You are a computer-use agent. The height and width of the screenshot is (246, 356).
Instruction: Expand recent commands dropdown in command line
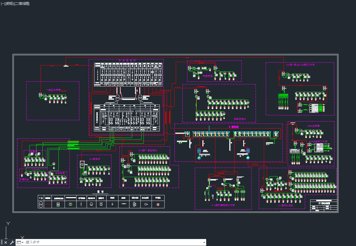click(23, 243)
